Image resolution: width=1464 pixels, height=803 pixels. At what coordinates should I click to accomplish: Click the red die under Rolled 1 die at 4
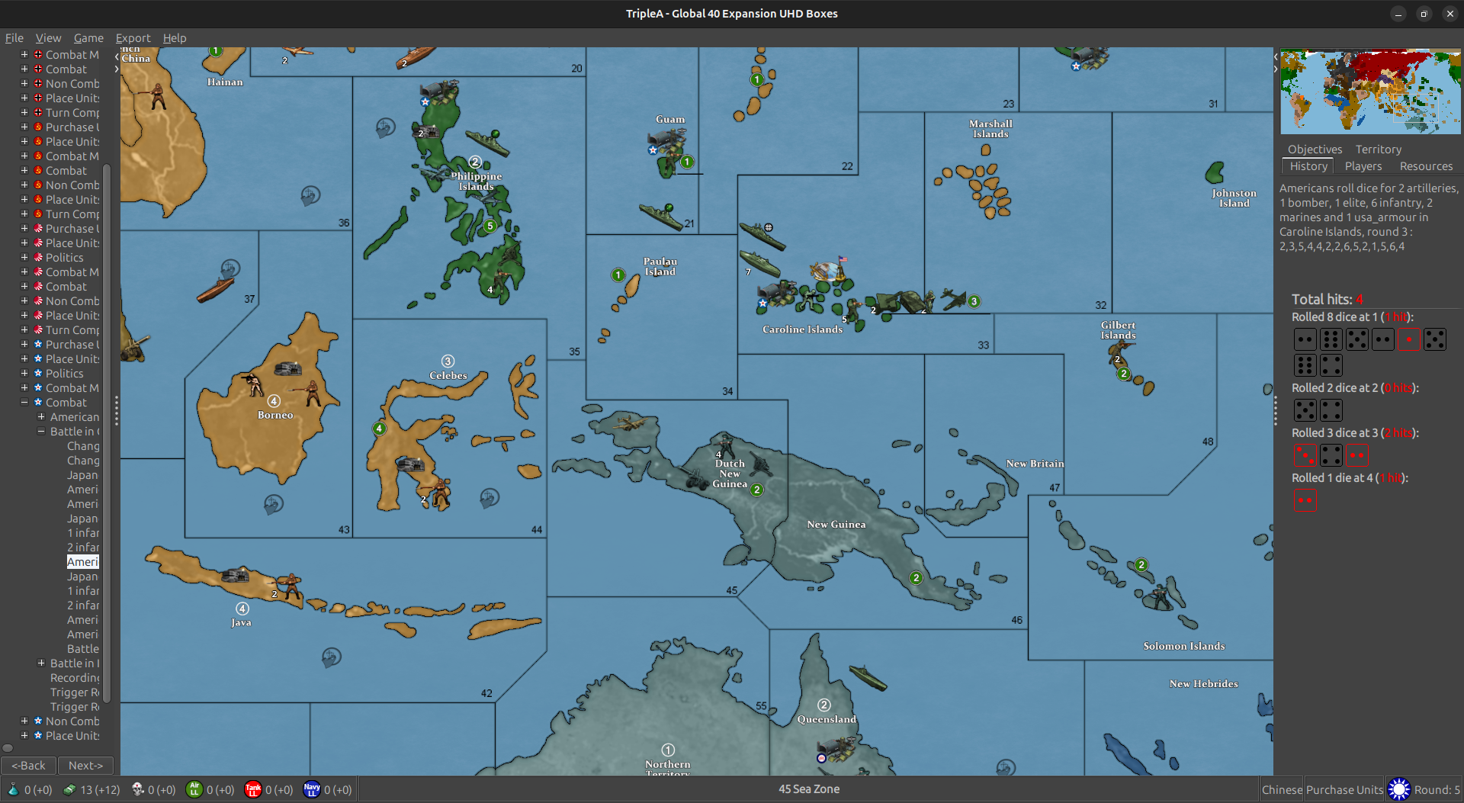click(x=1305, y=500)
